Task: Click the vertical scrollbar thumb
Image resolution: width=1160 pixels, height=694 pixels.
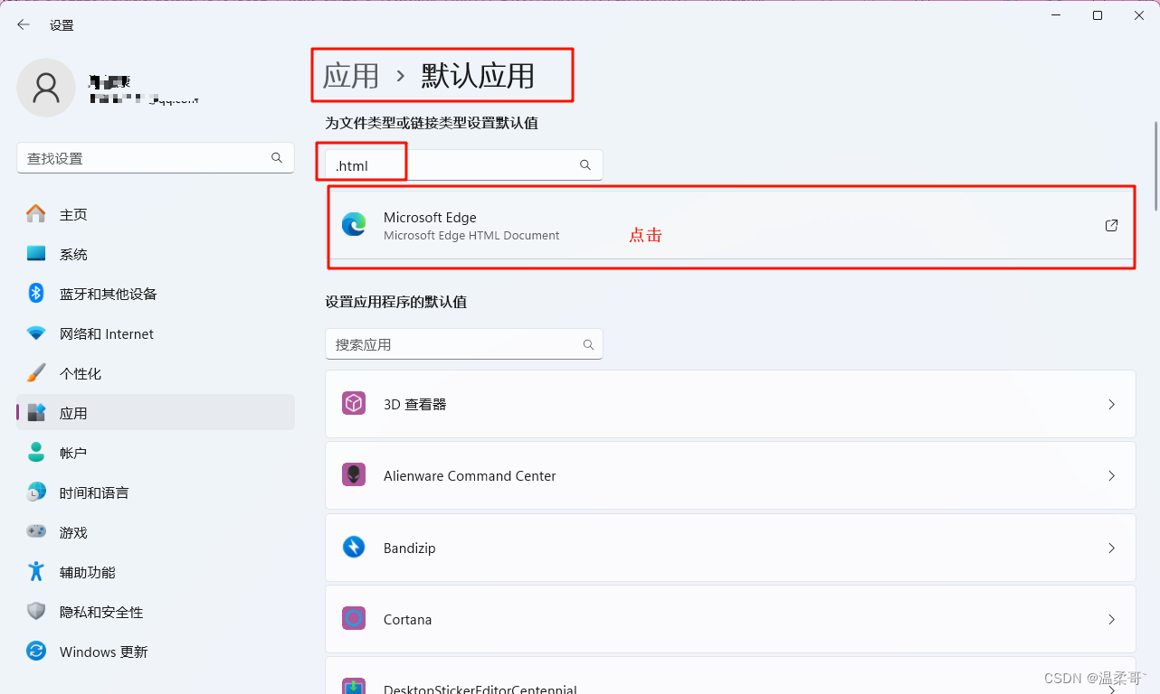Action: (1155, 165)
